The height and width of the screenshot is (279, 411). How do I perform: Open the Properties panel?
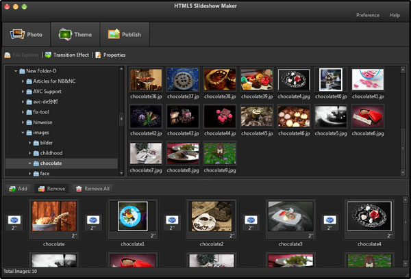110,55
